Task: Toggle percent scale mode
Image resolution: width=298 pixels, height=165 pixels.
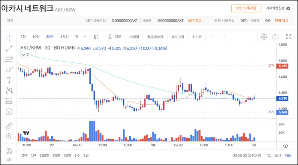Action: tap(269, 155)
